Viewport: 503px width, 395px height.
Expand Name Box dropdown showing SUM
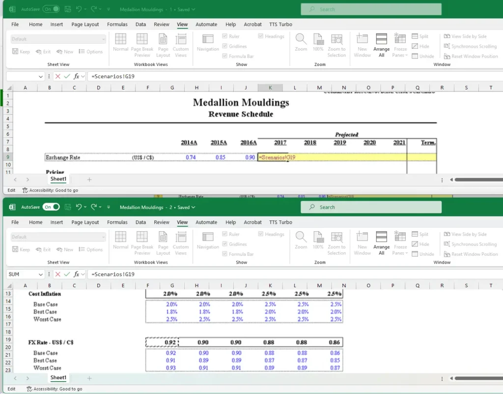pos(41,274)
